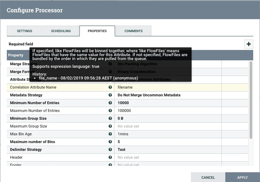
Task: Open Delimiter Strategy value 'Text'
Action: 169,150
